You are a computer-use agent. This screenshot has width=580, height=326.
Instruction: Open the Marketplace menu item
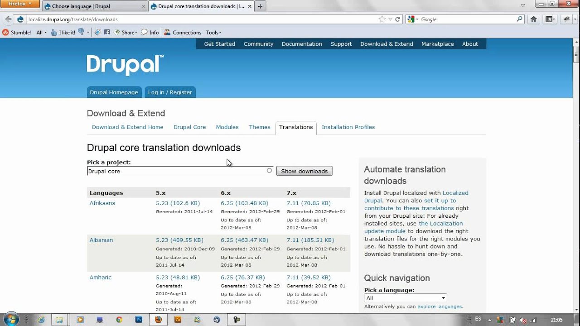438,44
